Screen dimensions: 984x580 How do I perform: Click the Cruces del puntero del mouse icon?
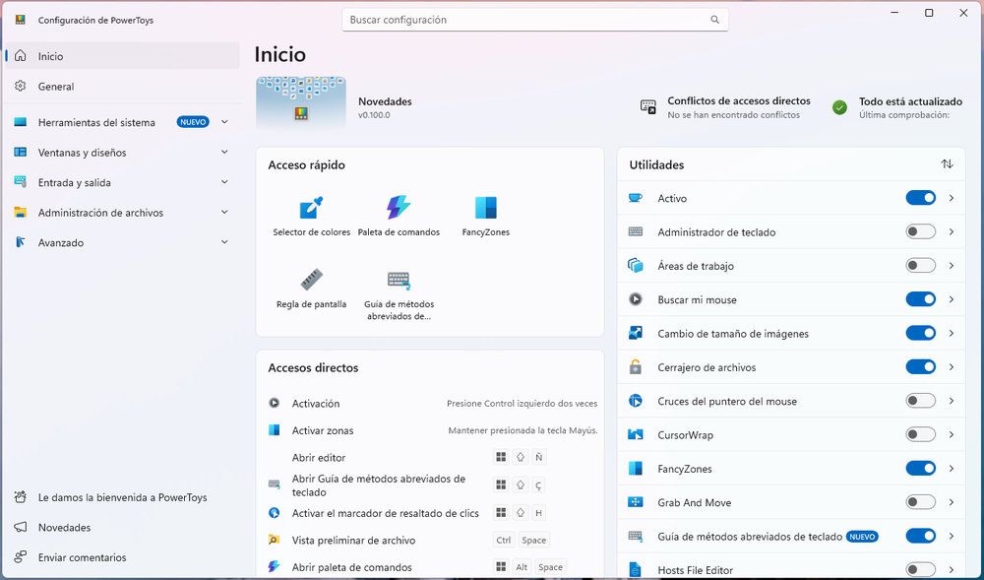635,401
